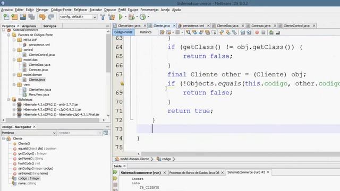Click the Stop Macro Recording icon
The image size is (340, 191).
(x=263, y=32)
